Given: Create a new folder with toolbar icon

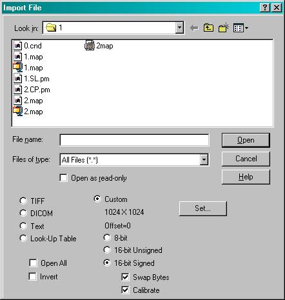Looking at the screenshot, I should click(224, 28).
